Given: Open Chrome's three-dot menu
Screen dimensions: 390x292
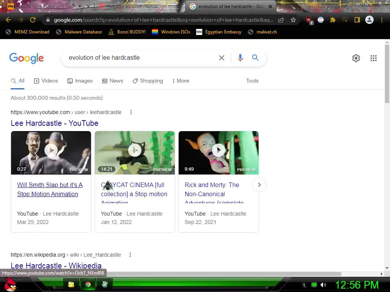Looking at the screenshot, I should point(382,20).
